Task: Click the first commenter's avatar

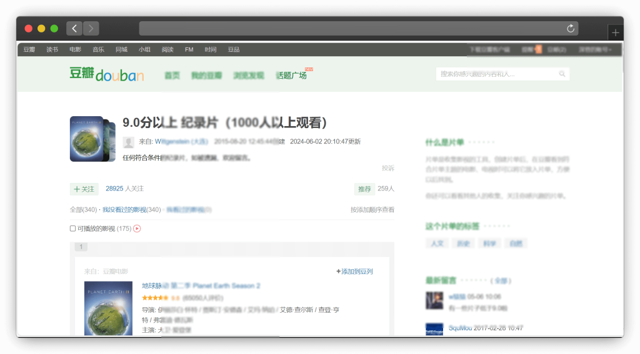Action: (x=434, y=300)
